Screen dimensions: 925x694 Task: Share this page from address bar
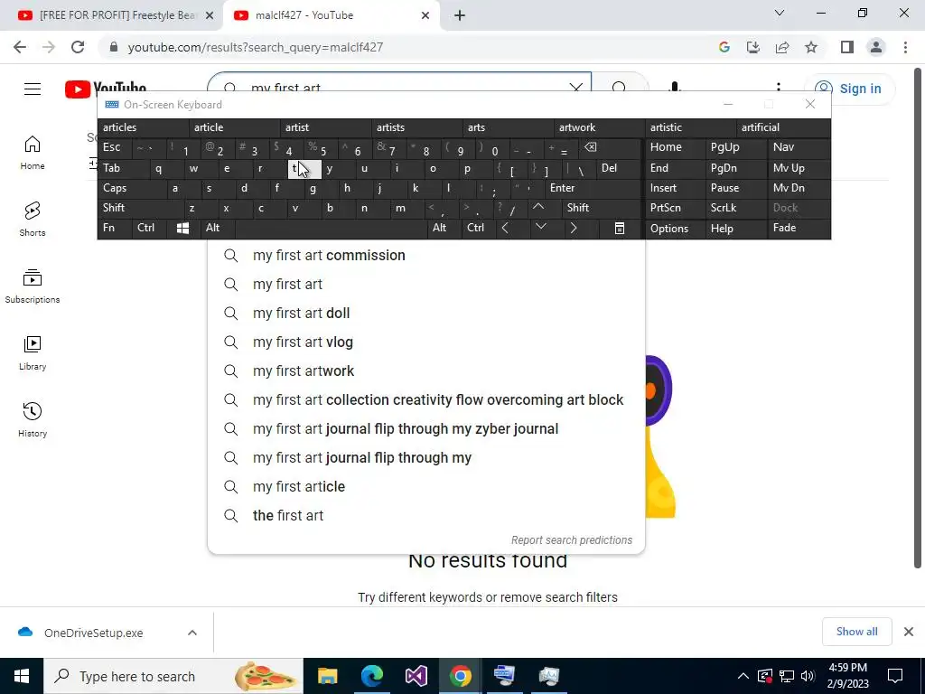tap(782, 47)
